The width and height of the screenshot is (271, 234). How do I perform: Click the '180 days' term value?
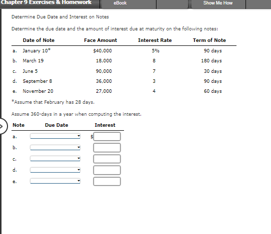211,61
